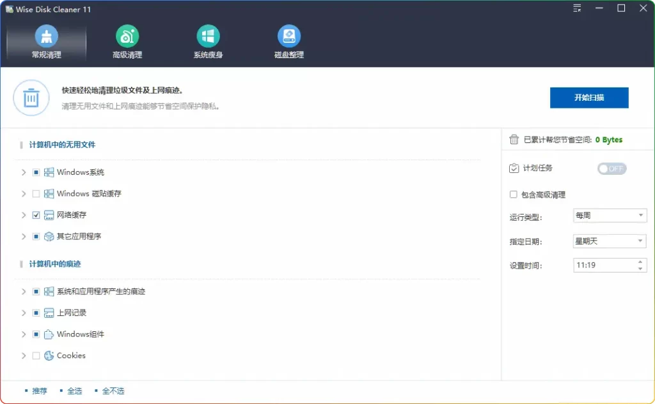Screen dimensions: 655x404
Task: Maximize the Wise Disk Cleaner window
Action: tap(621, 8)
